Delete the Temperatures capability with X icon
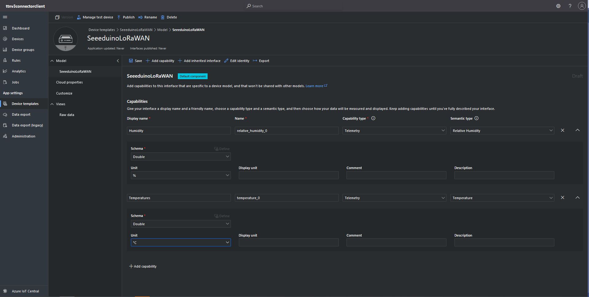589x297 pixels. (562, 198)
